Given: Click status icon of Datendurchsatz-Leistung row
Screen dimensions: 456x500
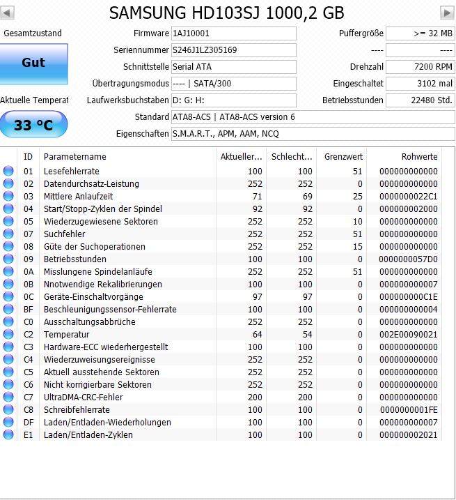Looking at the screenshot, I should click(x=8, y=183).
